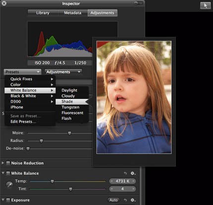Click the Radius slider handle
This screenshot has height=205, width=213.
tap(41, 141)
